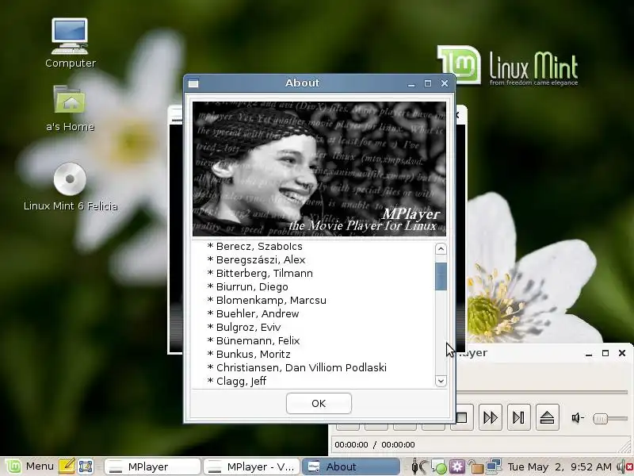Close the About dialog
The width and height of the screenshot is (634, 476).
(445, 83)
